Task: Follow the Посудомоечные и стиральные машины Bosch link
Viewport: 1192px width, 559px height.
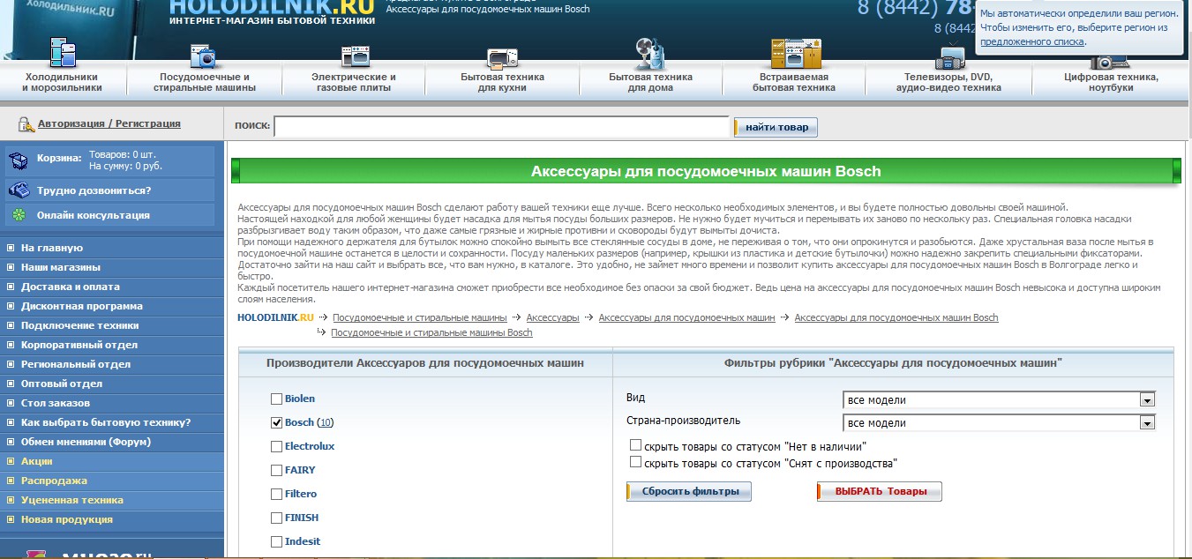Action: click(x=431, y=333)
